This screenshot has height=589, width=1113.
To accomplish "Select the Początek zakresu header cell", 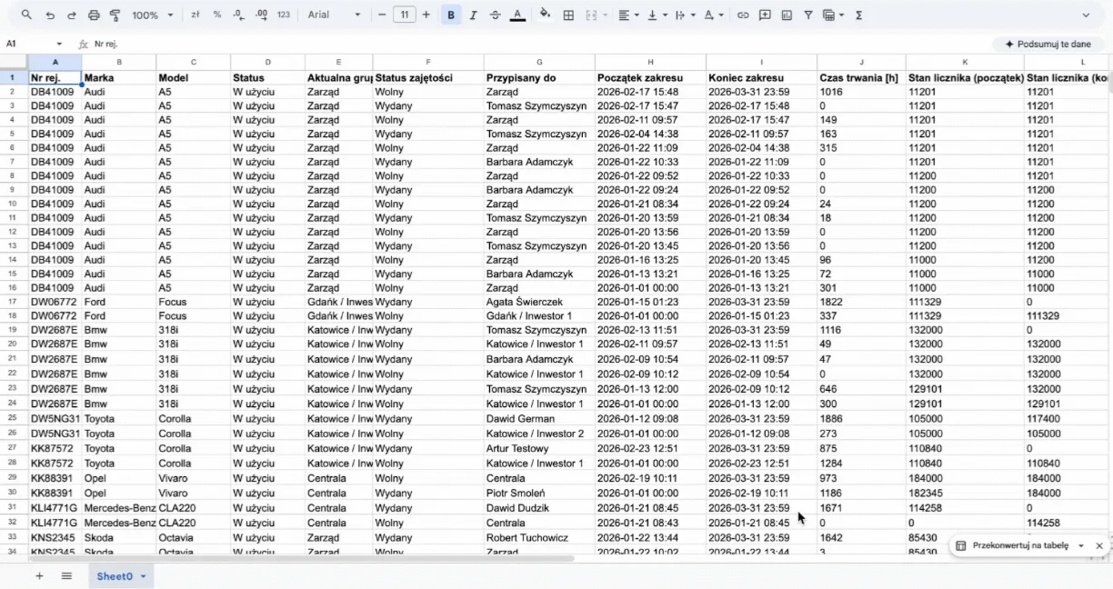I will 650,77.
